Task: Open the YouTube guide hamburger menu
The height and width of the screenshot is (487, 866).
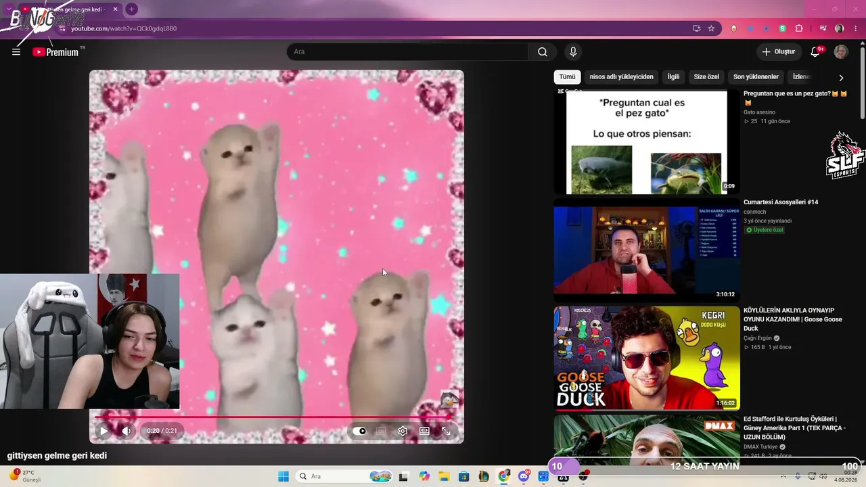Action: click(x=16, y=52)
